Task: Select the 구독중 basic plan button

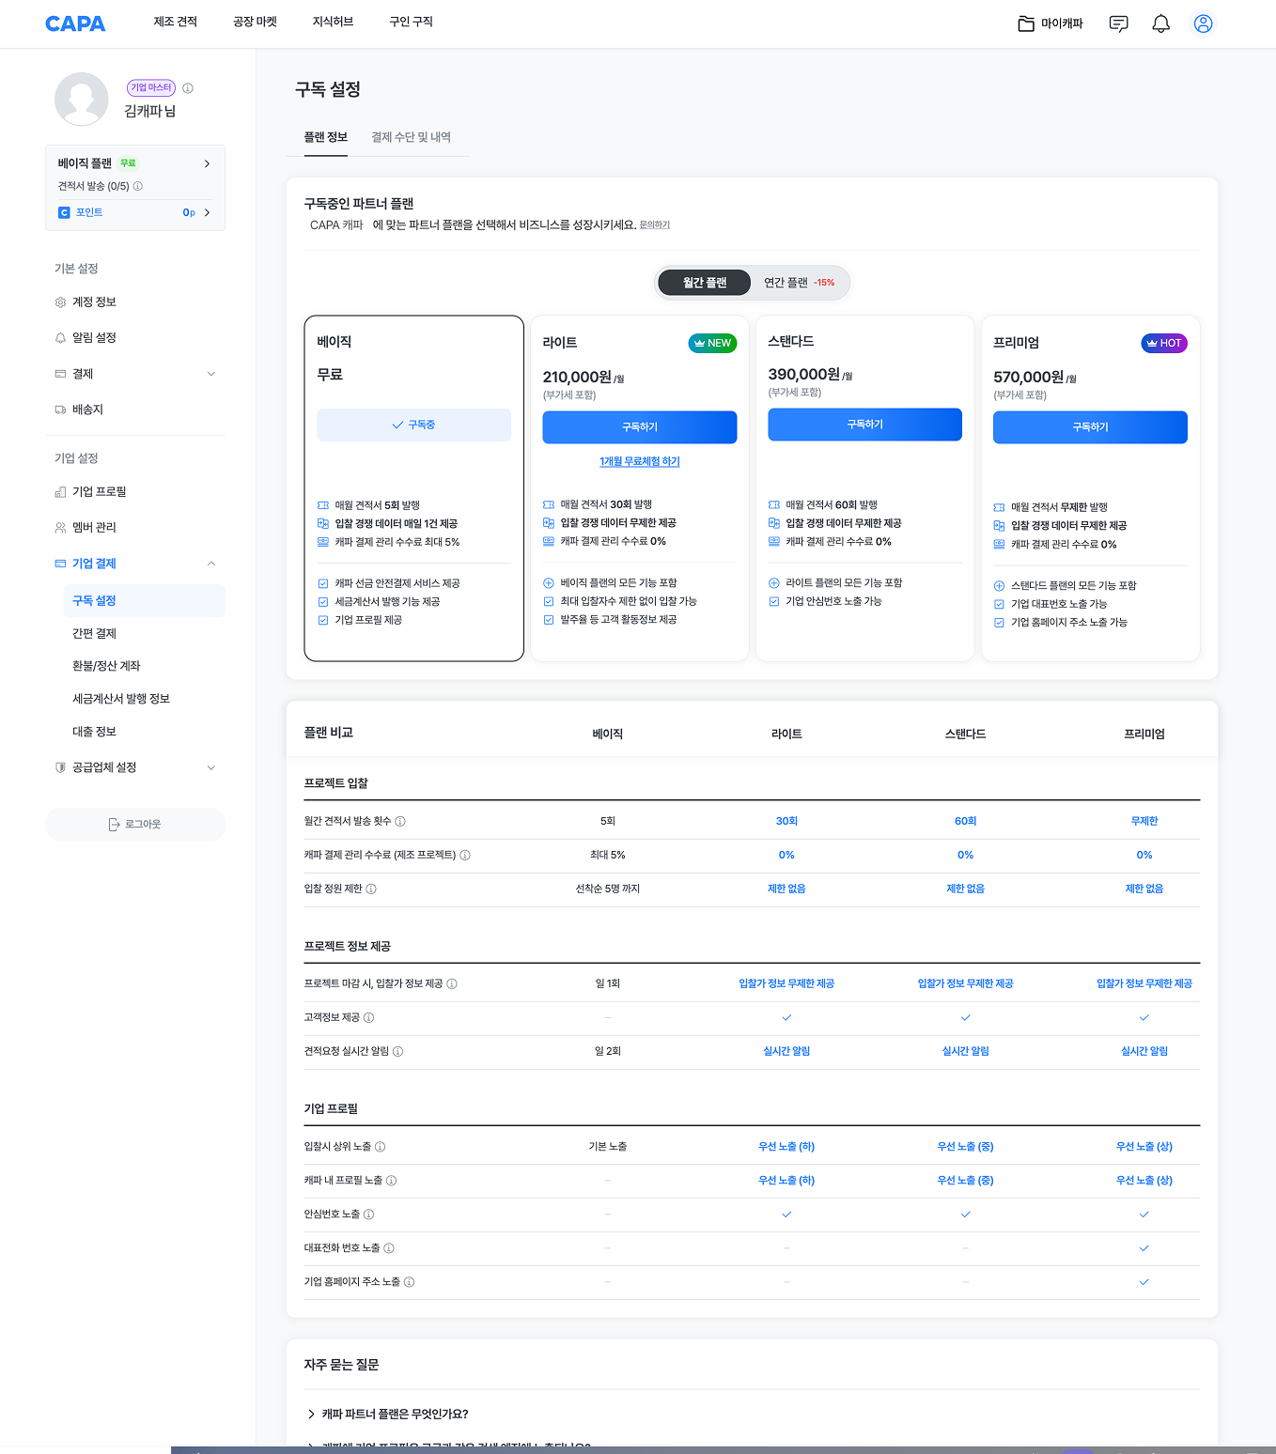Action: pyautogui.click(x=413, y=425)
